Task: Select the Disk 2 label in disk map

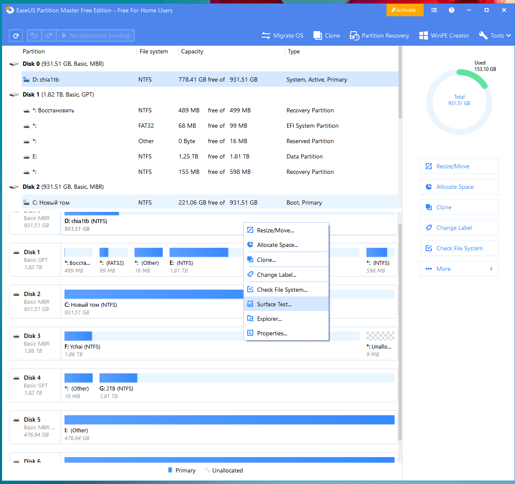Action: tap(32, 294)
